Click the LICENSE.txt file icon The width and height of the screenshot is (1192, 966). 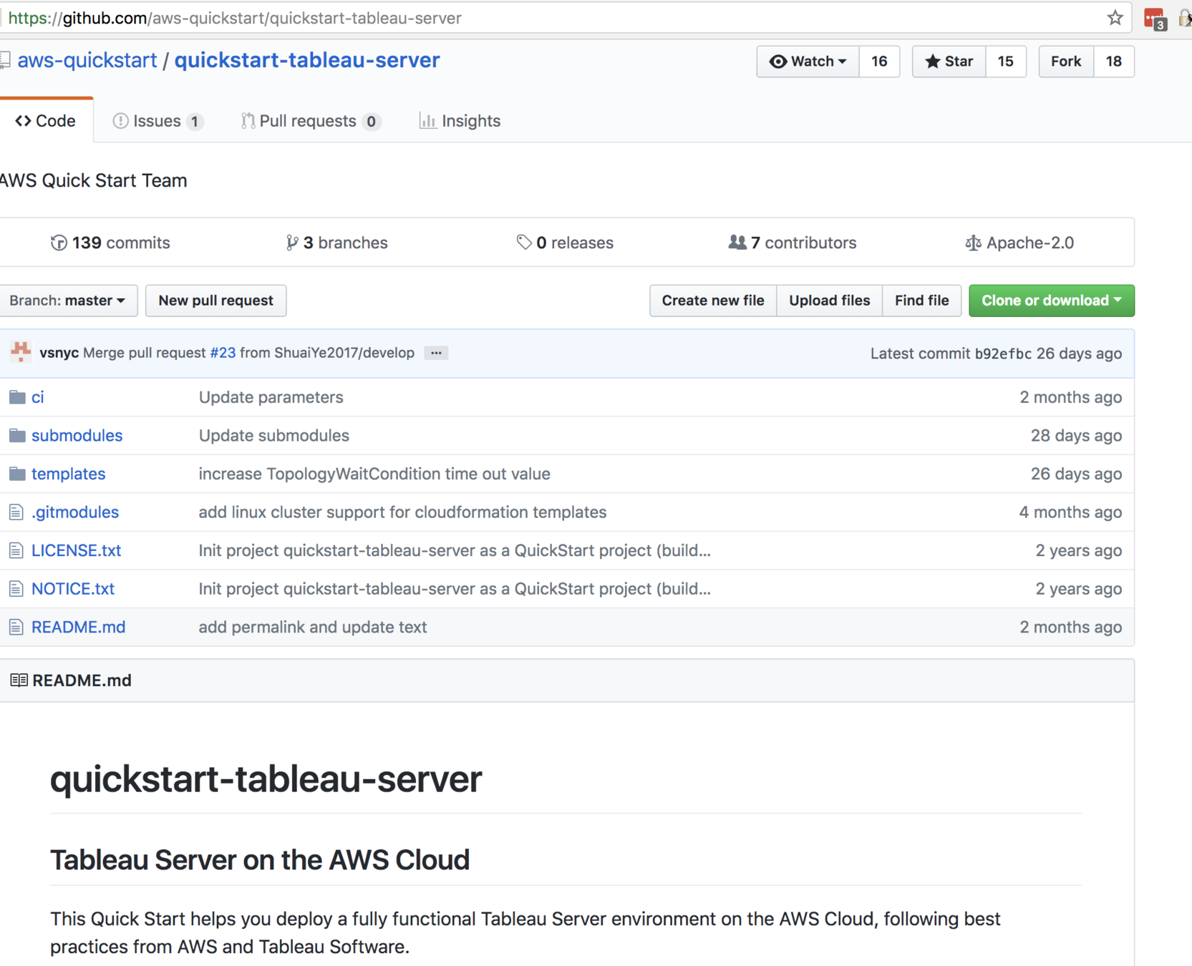pyautogui.click(x=16, y=550)
